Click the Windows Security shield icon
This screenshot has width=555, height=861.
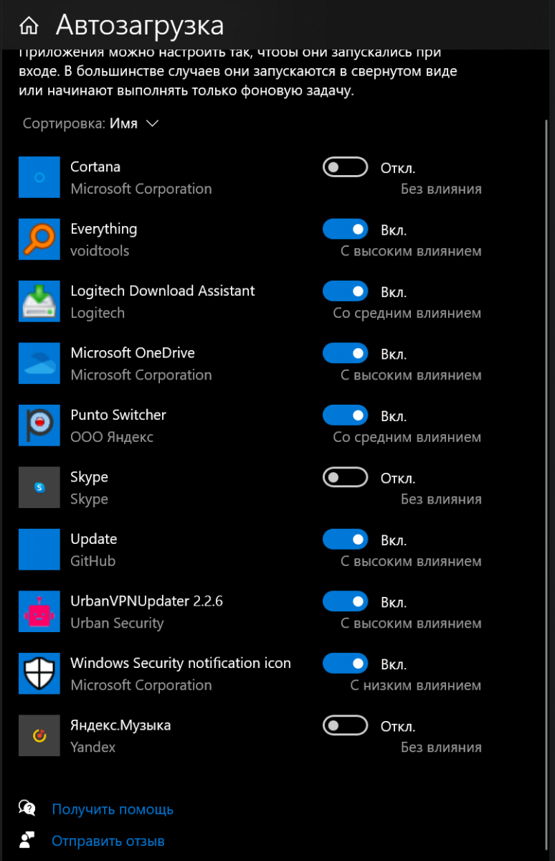39,674
